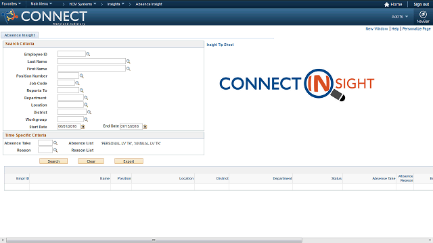Open the Personalize Page link
The width and height of the screenshot is (433, 243).
click(417, 28)
